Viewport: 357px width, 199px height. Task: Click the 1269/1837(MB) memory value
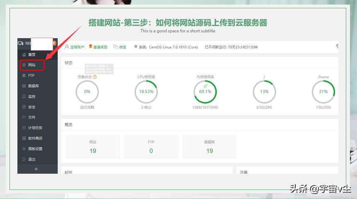click(x=205, y=107)
